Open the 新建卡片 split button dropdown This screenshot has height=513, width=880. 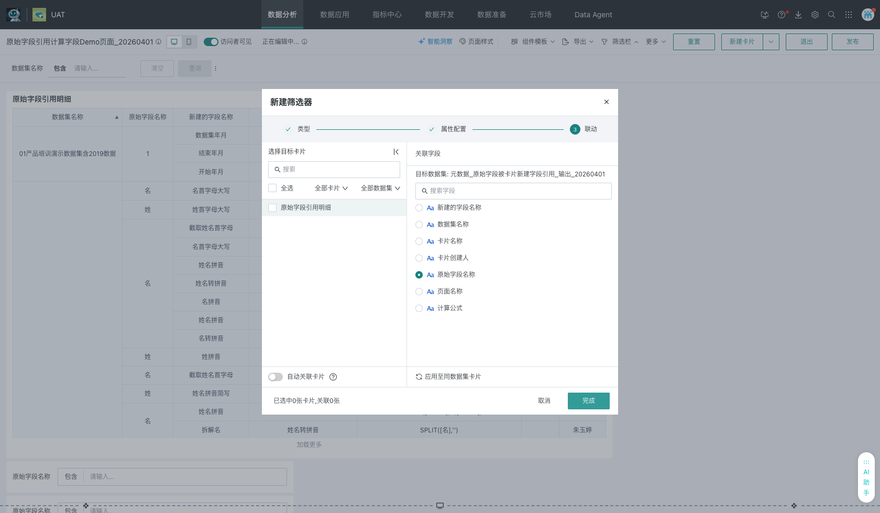coord(771,41)
